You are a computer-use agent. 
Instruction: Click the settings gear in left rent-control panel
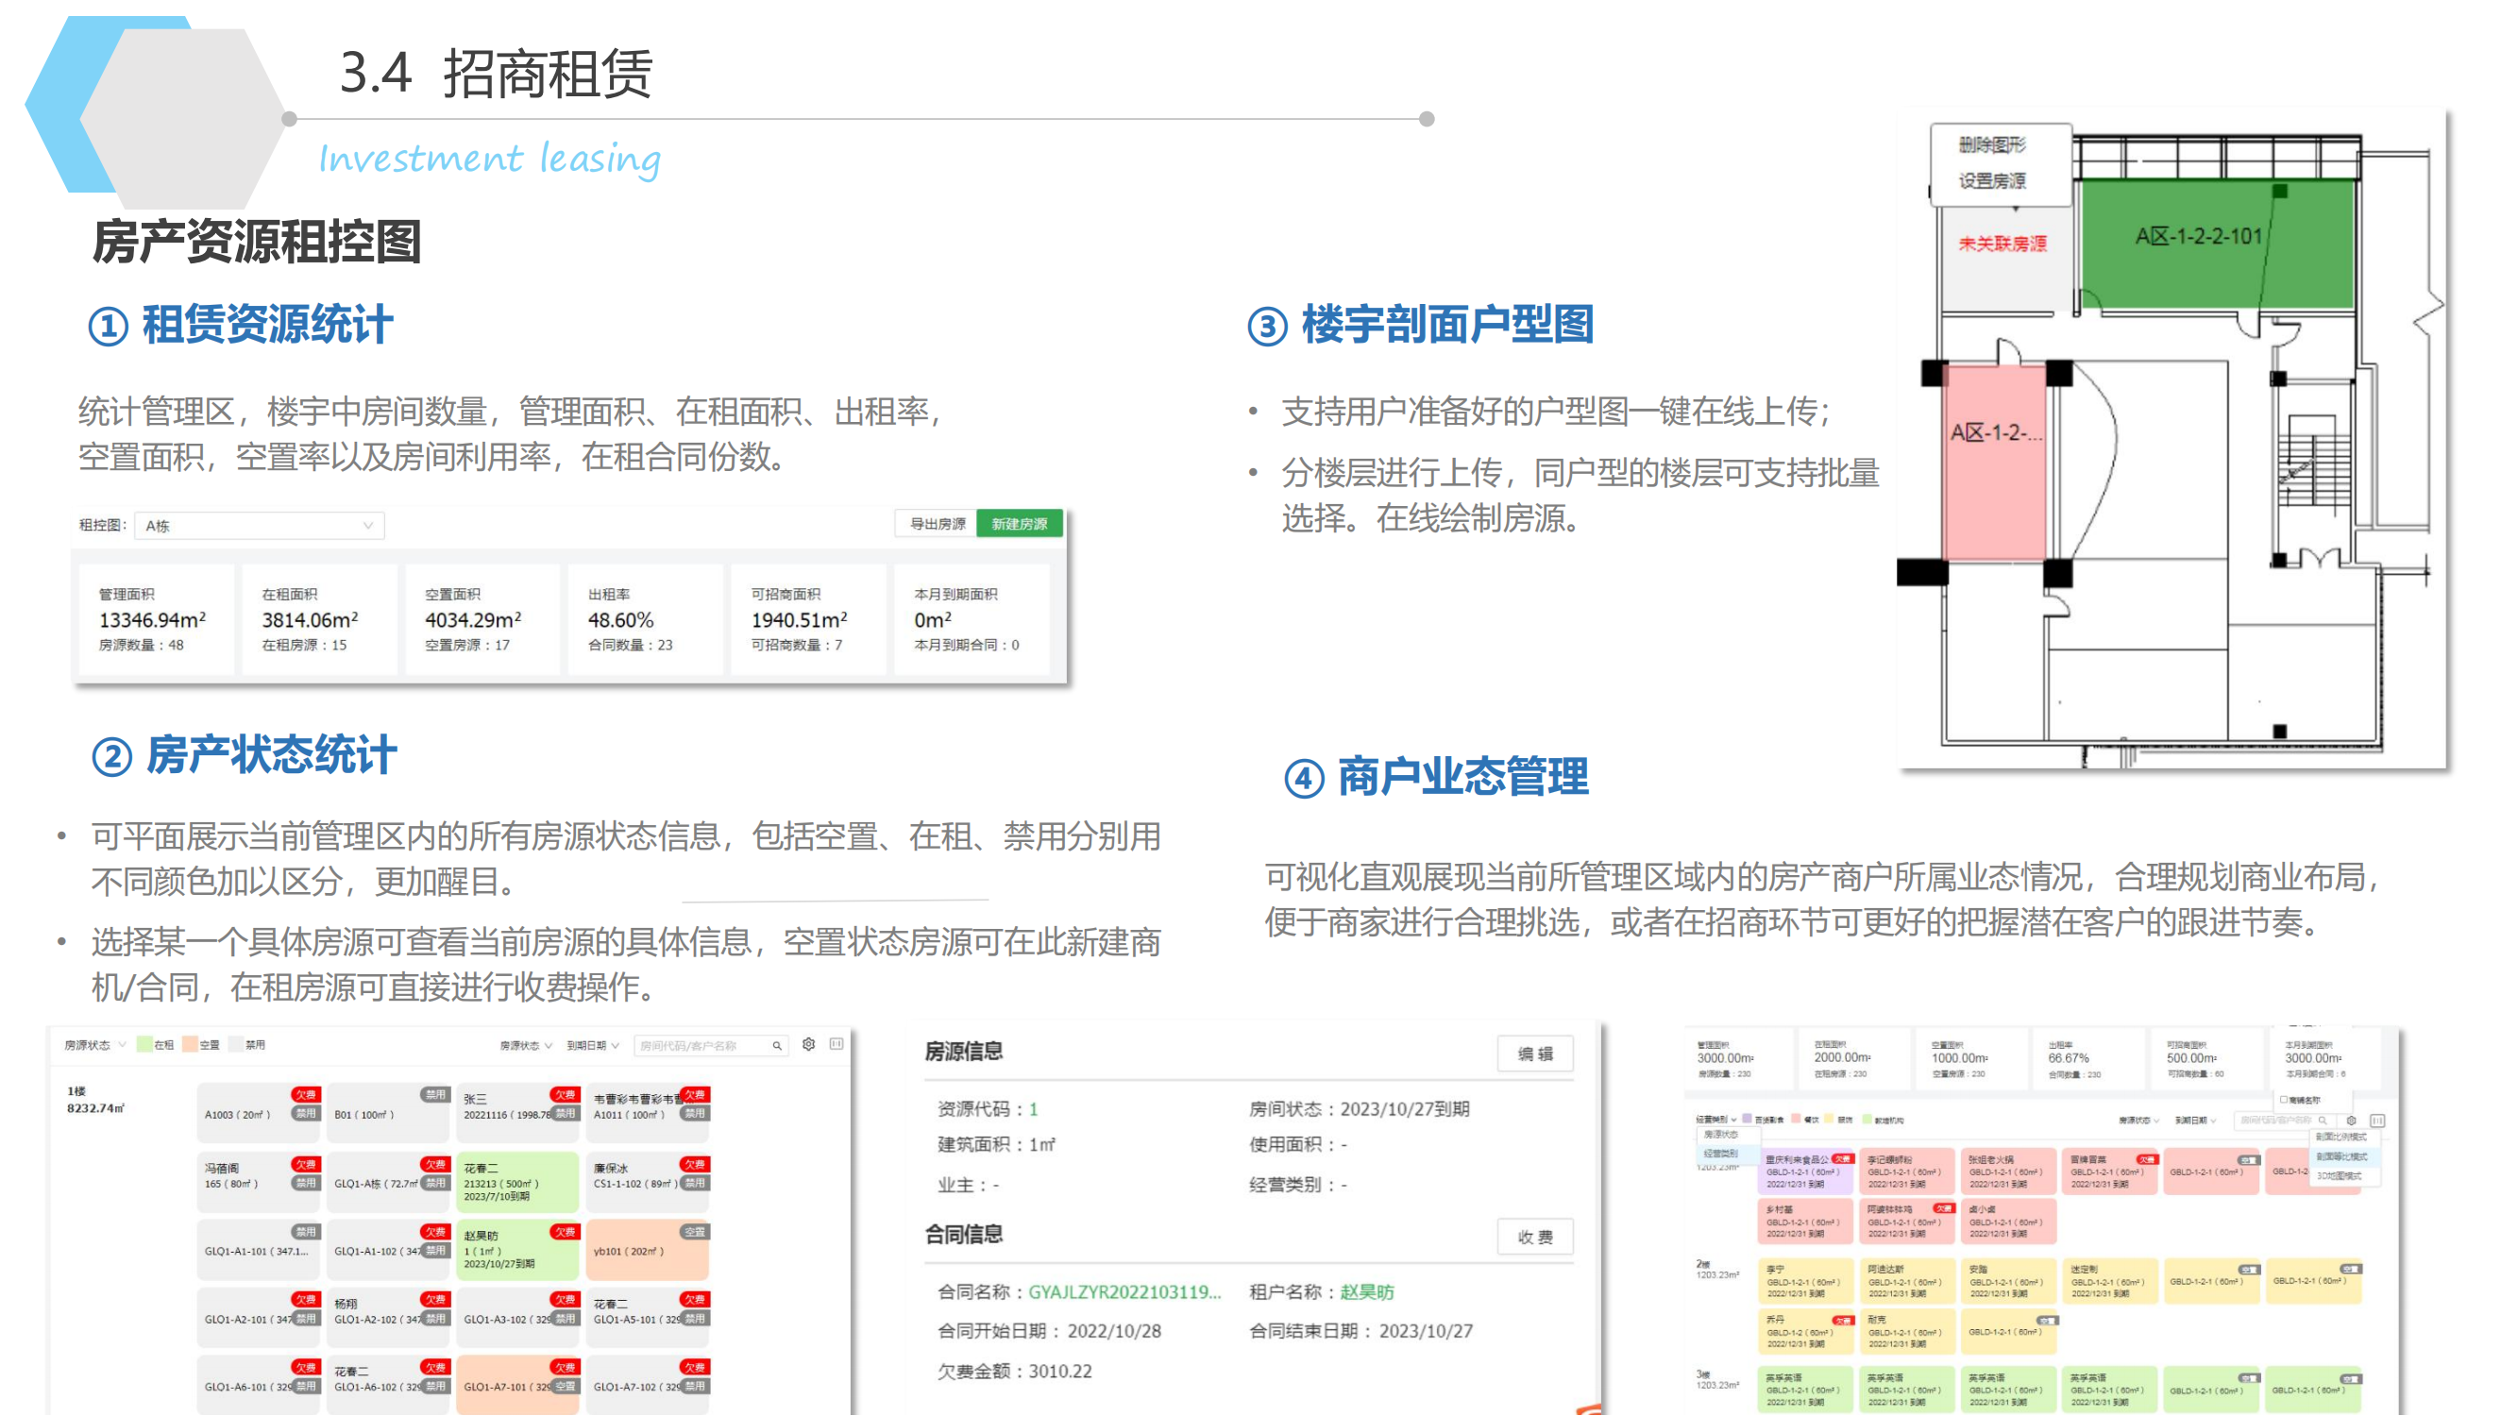point(808,1044)
